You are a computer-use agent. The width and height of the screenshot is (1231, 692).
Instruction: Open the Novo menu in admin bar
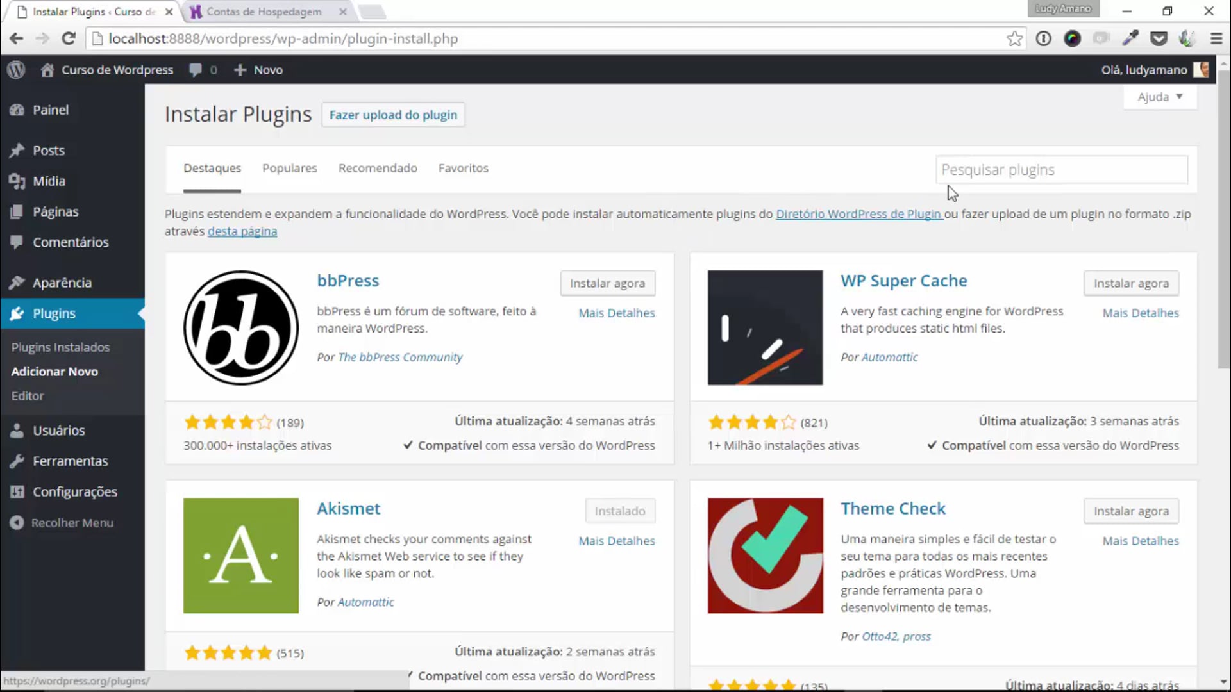(259, 70)
